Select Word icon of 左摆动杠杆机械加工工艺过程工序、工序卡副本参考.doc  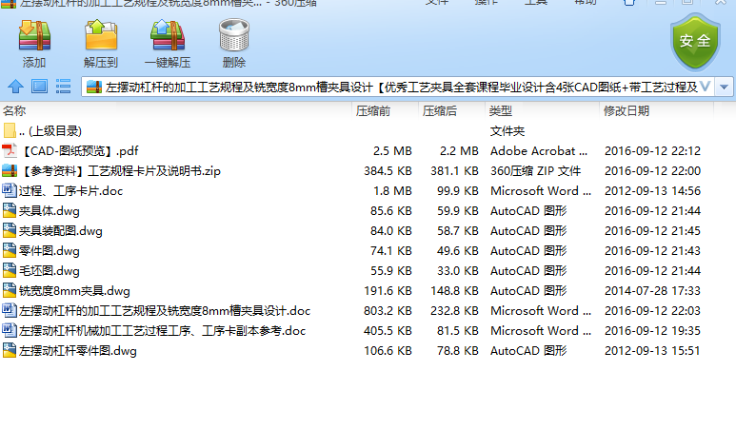(x=10, y=331)
